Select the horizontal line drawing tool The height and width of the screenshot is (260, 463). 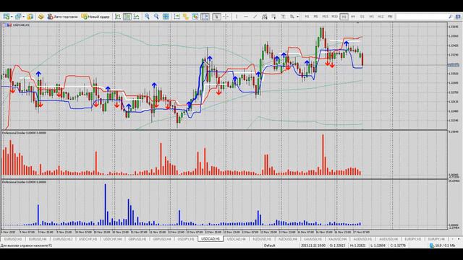pyautogui.click(x=246, y=17)
